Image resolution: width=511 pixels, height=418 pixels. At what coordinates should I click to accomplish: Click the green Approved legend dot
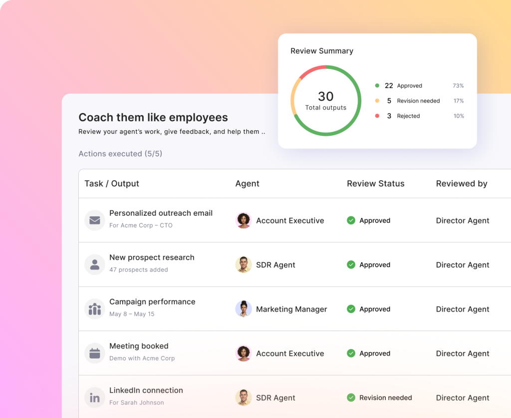click(377, 86)
